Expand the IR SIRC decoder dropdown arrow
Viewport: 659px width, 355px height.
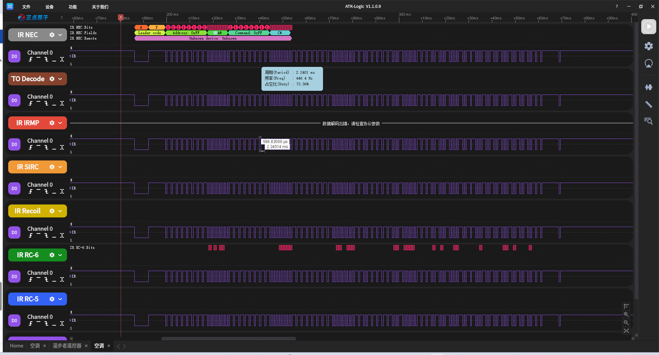pyautogui.click(x=60, y=167)
